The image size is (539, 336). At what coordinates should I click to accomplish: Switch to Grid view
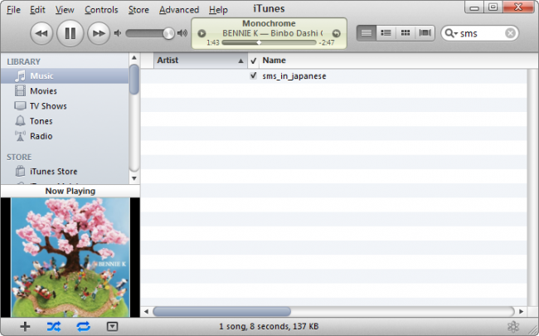coord(405,33)
